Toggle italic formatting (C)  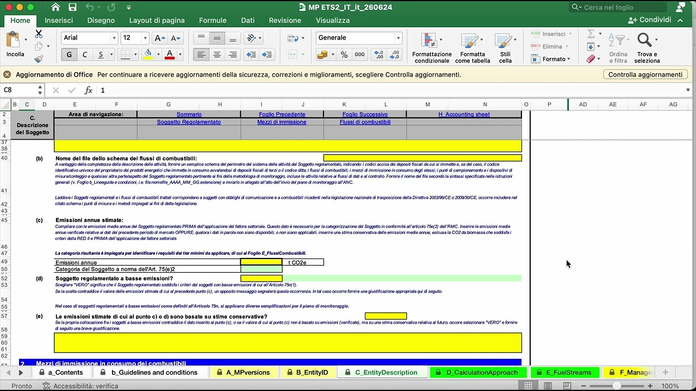[x=85, y=55]
